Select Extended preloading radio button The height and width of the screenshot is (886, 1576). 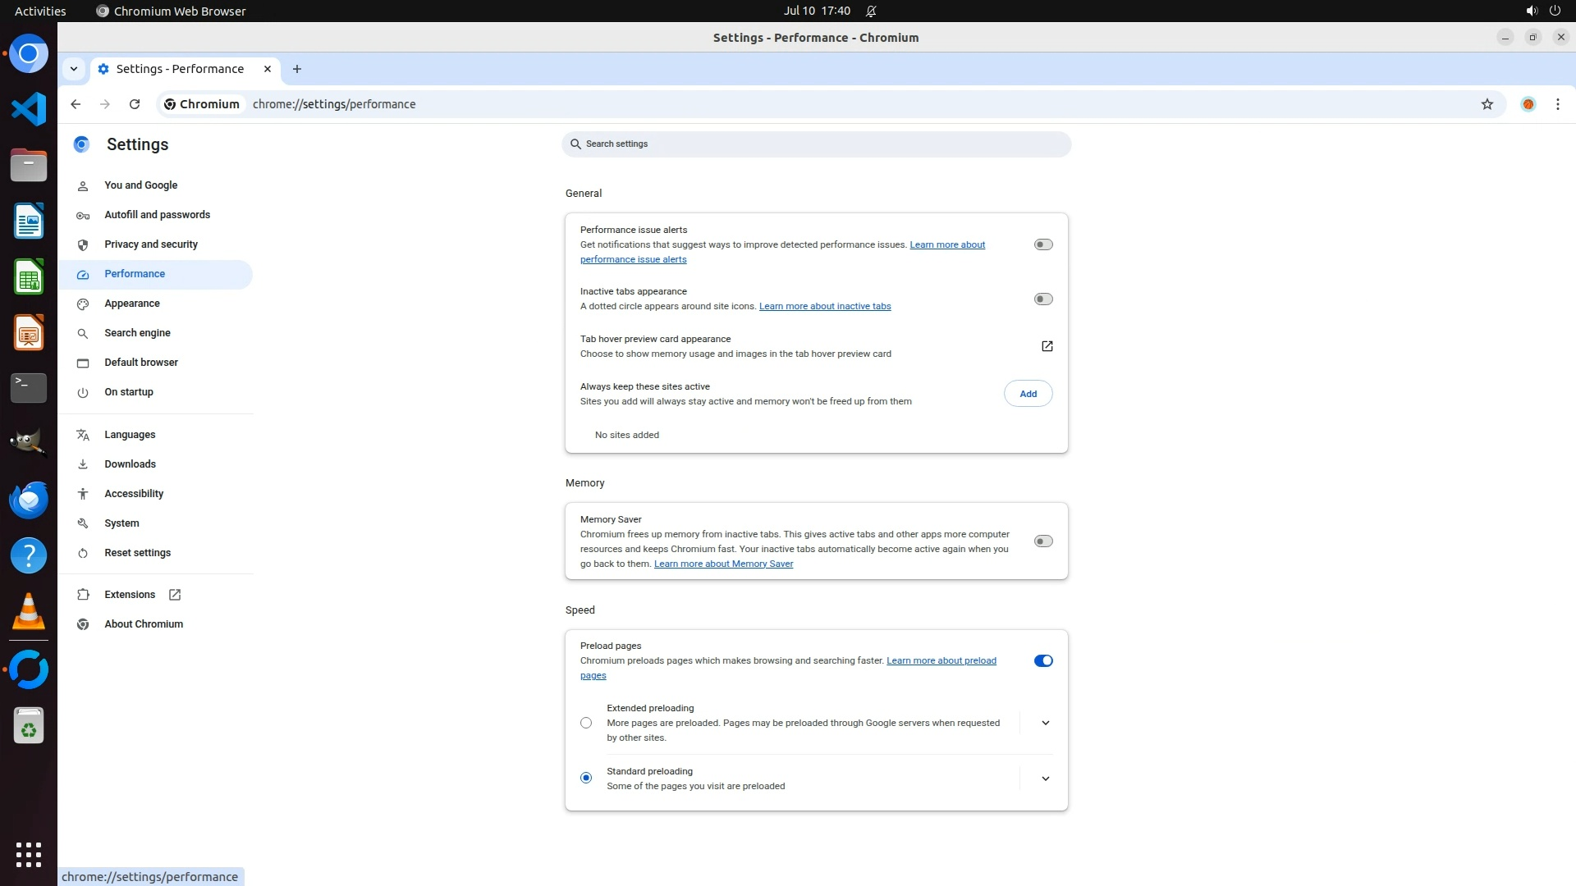[x=586, y=723]
